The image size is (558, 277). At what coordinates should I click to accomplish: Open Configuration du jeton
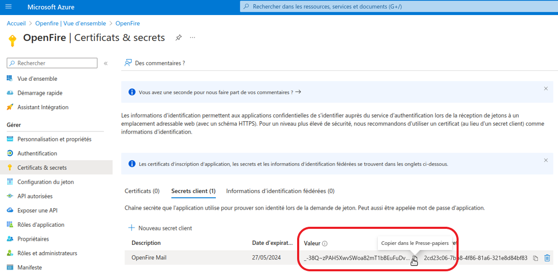click(46, 182)
